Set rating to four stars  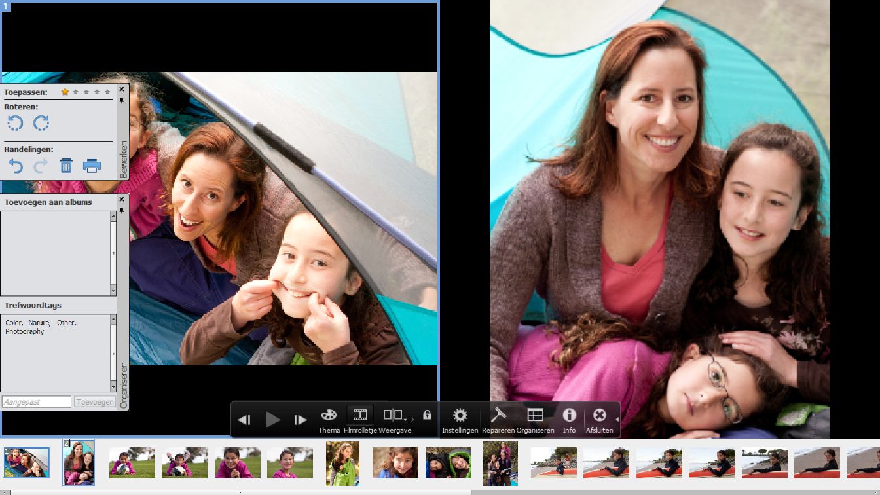97,92
